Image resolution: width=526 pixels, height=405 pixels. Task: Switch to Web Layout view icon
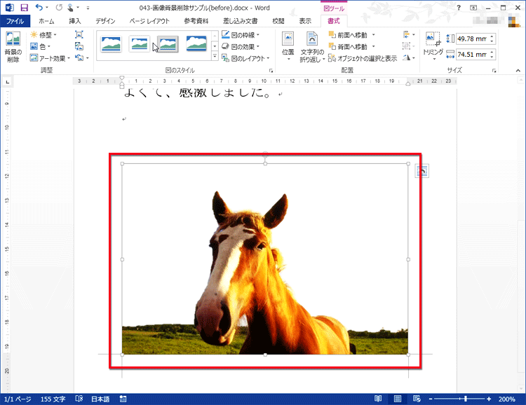pyautogui.click(x=417, y=399)
